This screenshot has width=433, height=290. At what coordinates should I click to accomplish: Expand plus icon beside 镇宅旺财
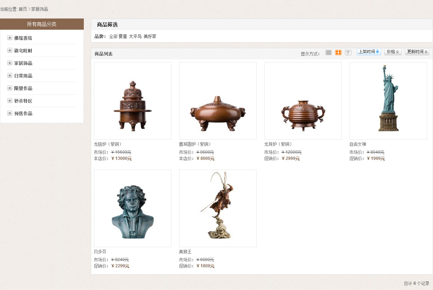point(10,50)
